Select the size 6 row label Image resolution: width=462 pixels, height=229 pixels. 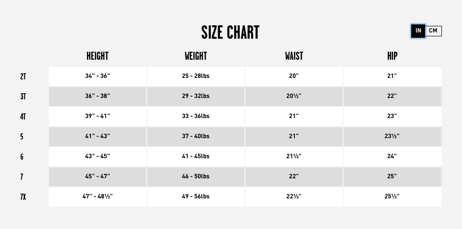tap(22, 157)
